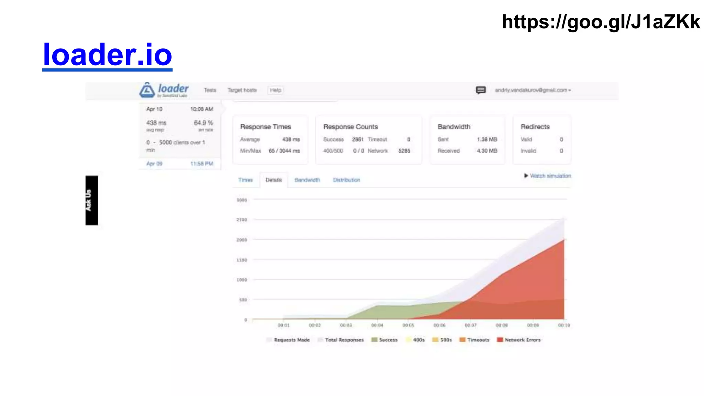
Task: Toggle Timeouts legend orange swatch
Action: tap(462, 340)
